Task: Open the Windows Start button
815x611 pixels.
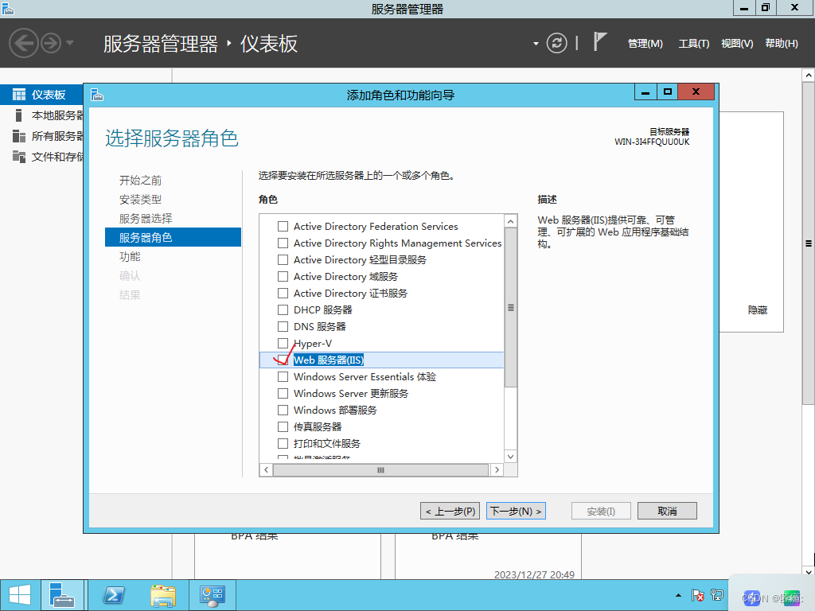Action: point(20,595)
